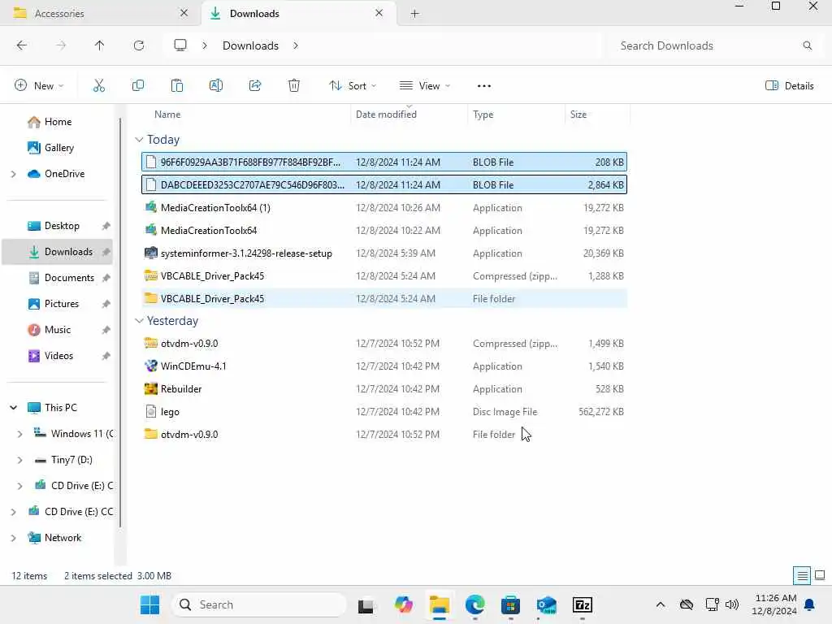Open Microsoft Edge from taskbar
The height and width of the screenshot is (624, 832).
coord(474,604)
